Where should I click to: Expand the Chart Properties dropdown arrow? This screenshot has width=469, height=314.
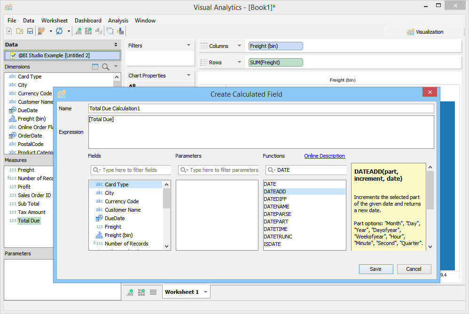(189, 75)
